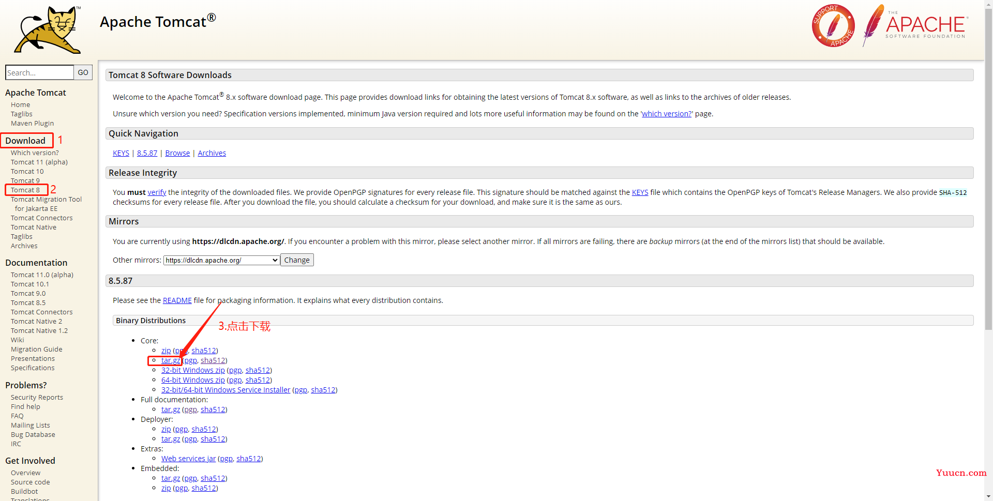Open Tomcat 11.0 (alpha) documentation
Viewport: 993px width, 501px height.
point(42,275)
